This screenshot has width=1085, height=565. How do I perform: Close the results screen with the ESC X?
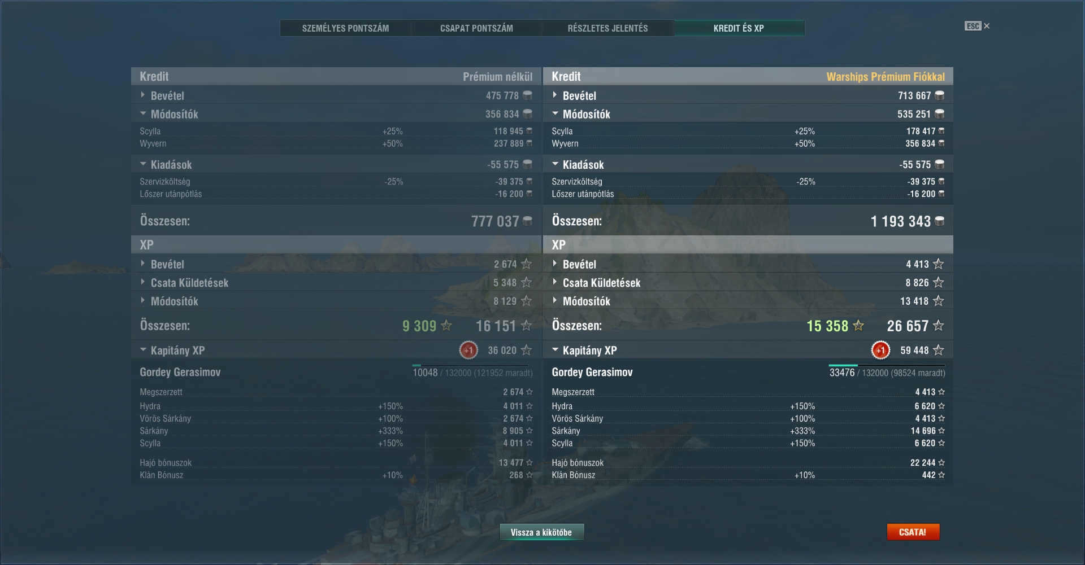point(978,26)
